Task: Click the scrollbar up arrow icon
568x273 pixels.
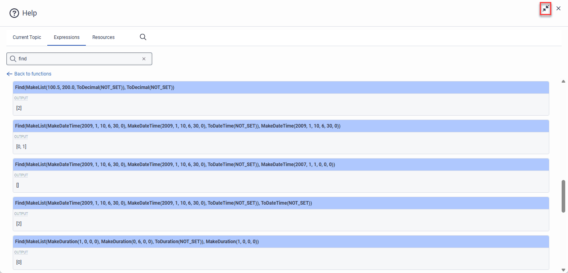Action: [563, 81]
